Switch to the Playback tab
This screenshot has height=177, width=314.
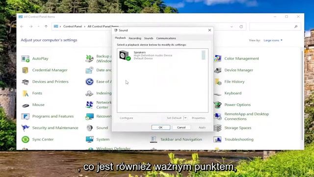120,38
